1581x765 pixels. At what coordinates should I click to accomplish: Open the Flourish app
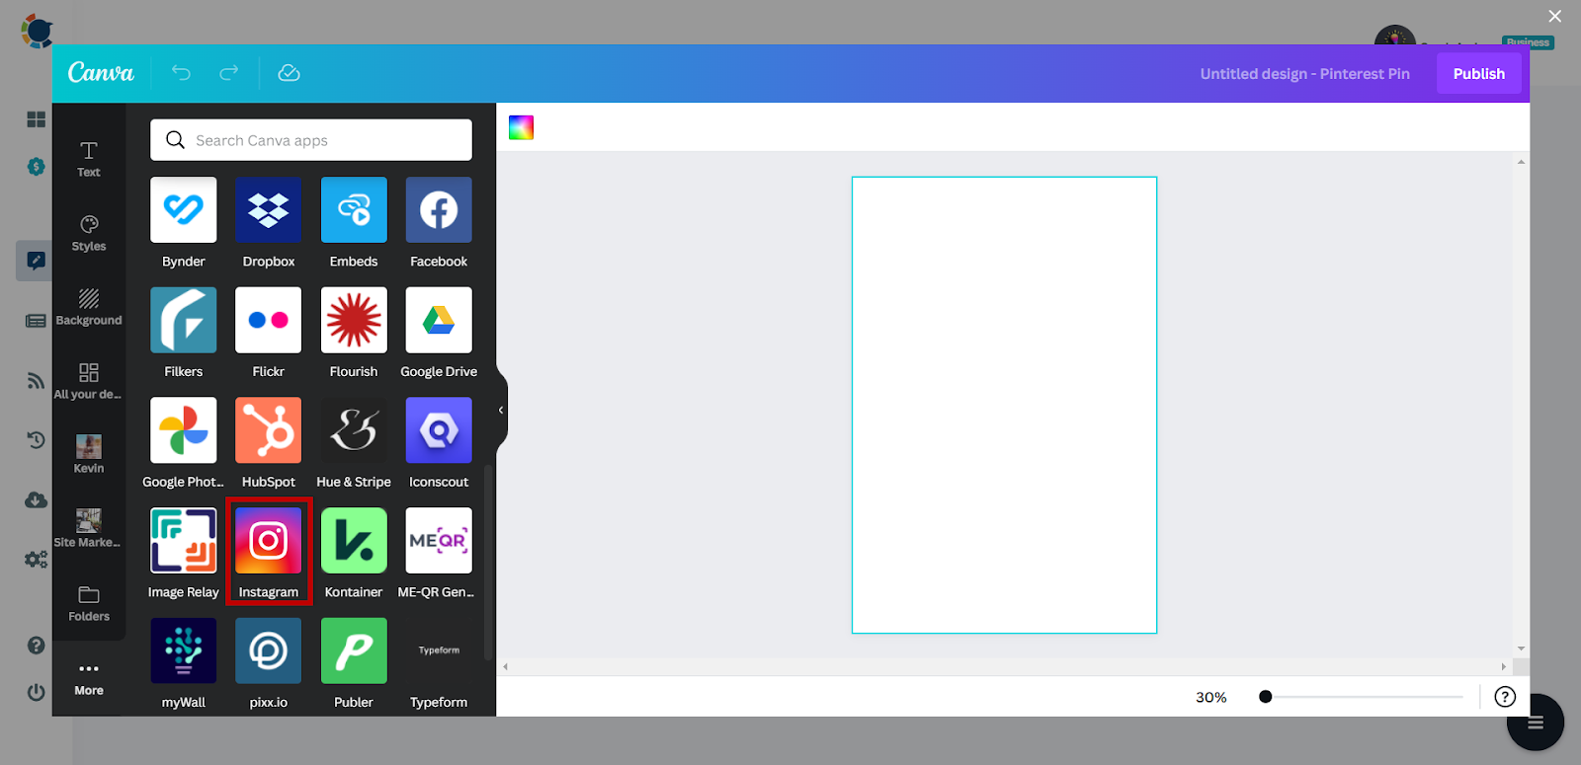click(x=354, y=320)
